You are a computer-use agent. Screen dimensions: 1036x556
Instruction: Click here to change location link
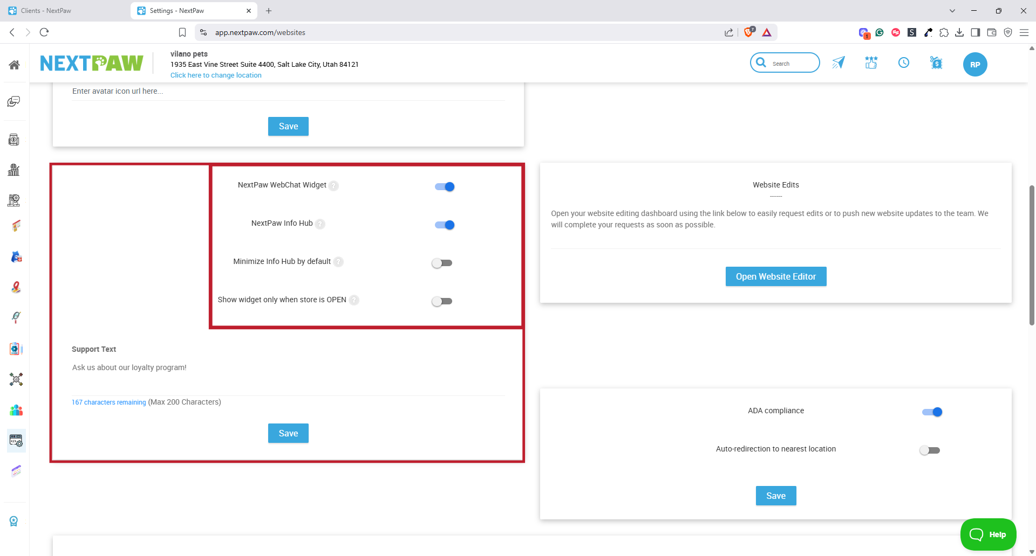tap(216, 75)
